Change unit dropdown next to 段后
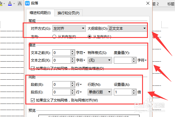The width and height of the screenshot is (175, 117). [x=79, y=92]
